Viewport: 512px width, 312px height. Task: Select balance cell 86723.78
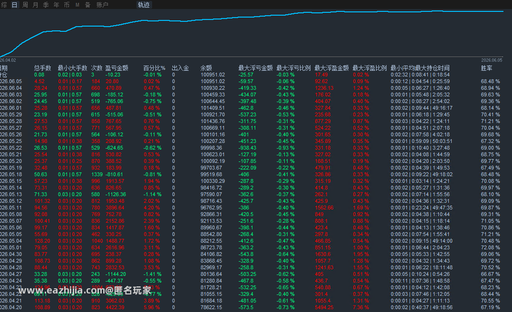pos(211,248)
